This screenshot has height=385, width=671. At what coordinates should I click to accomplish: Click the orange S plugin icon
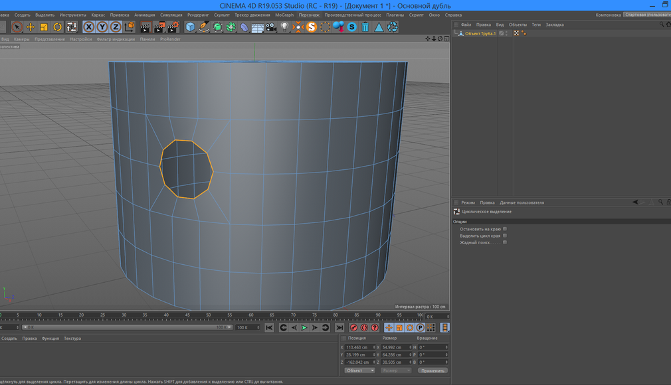pyautogui.click(x=312, y=27)
